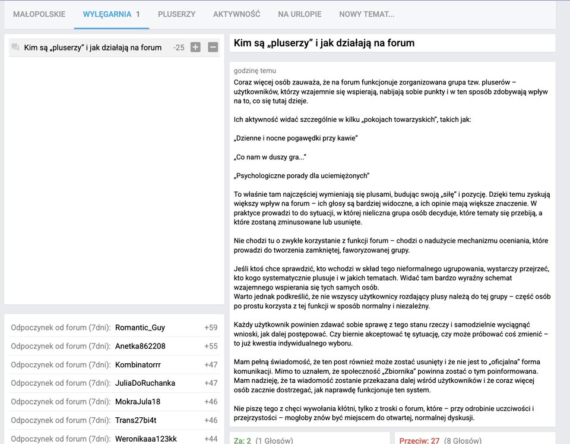Click the minus vote icon on topic
Viewport: 570px width, 444px height.
point(213,48)
